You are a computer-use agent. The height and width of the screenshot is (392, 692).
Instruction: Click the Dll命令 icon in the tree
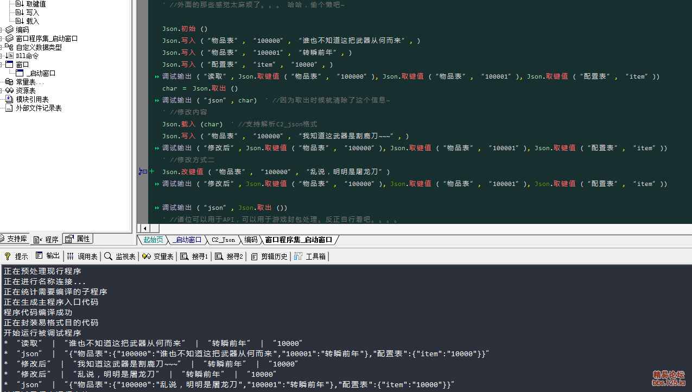pos(9,56)
